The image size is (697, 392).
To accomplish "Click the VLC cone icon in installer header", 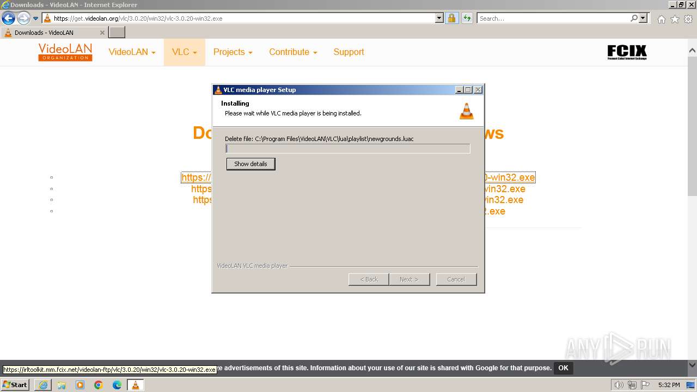I will 467,111.
